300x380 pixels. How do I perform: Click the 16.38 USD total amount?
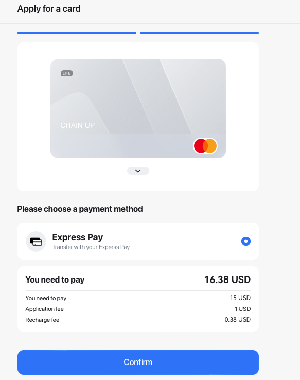[227, 279]
